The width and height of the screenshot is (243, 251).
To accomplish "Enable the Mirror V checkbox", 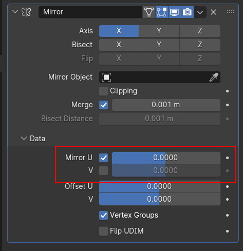I will 103,170.
